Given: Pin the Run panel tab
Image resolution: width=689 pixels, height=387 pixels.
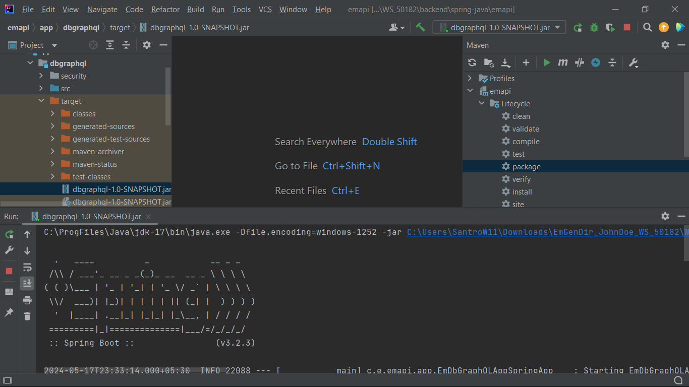Looking at the screenshot, I should (x=9, y=312).
